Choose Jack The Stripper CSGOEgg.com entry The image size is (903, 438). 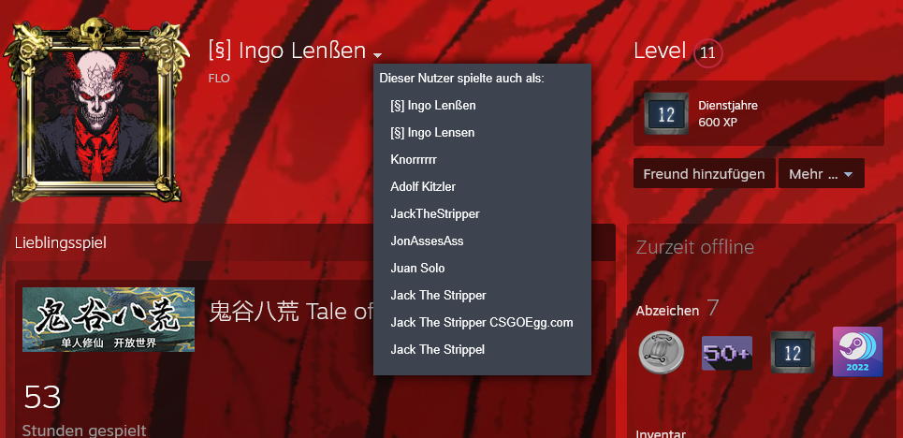pyautogui.click(x=482, y=322)
